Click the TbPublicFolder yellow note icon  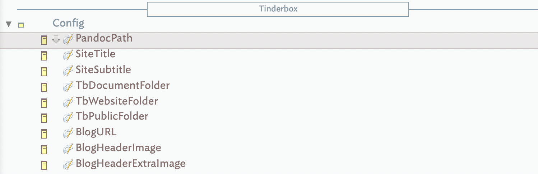(x=44, y=118)
